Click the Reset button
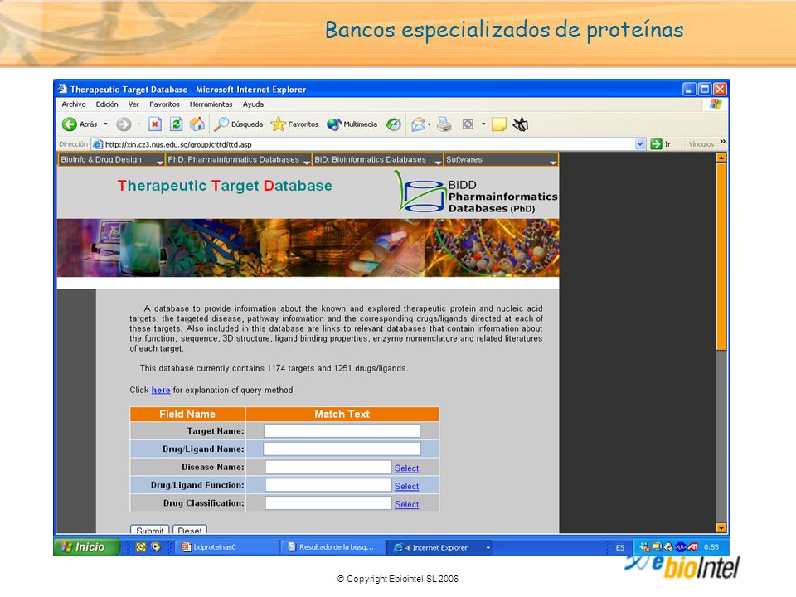 [x=190, y=529]
